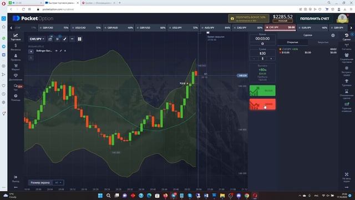Switch to the CAD/JPY asset tab
This screenshot has height=200, width=355.
tap(248, 28)
